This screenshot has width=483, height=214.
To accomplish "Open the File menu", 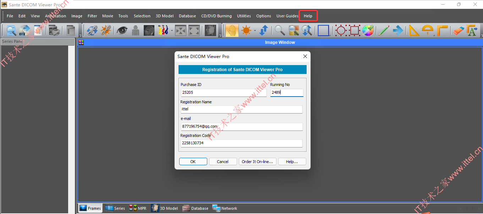I will coord(10,16).
